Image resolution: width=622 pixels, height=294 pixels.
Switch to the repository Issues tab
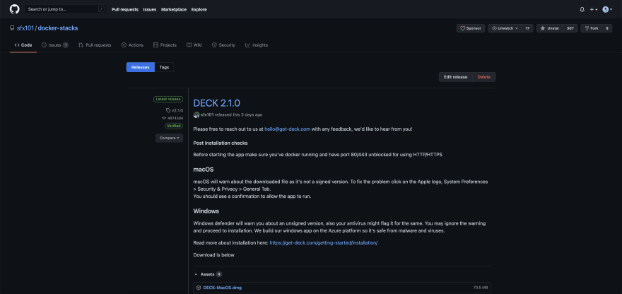55,45
